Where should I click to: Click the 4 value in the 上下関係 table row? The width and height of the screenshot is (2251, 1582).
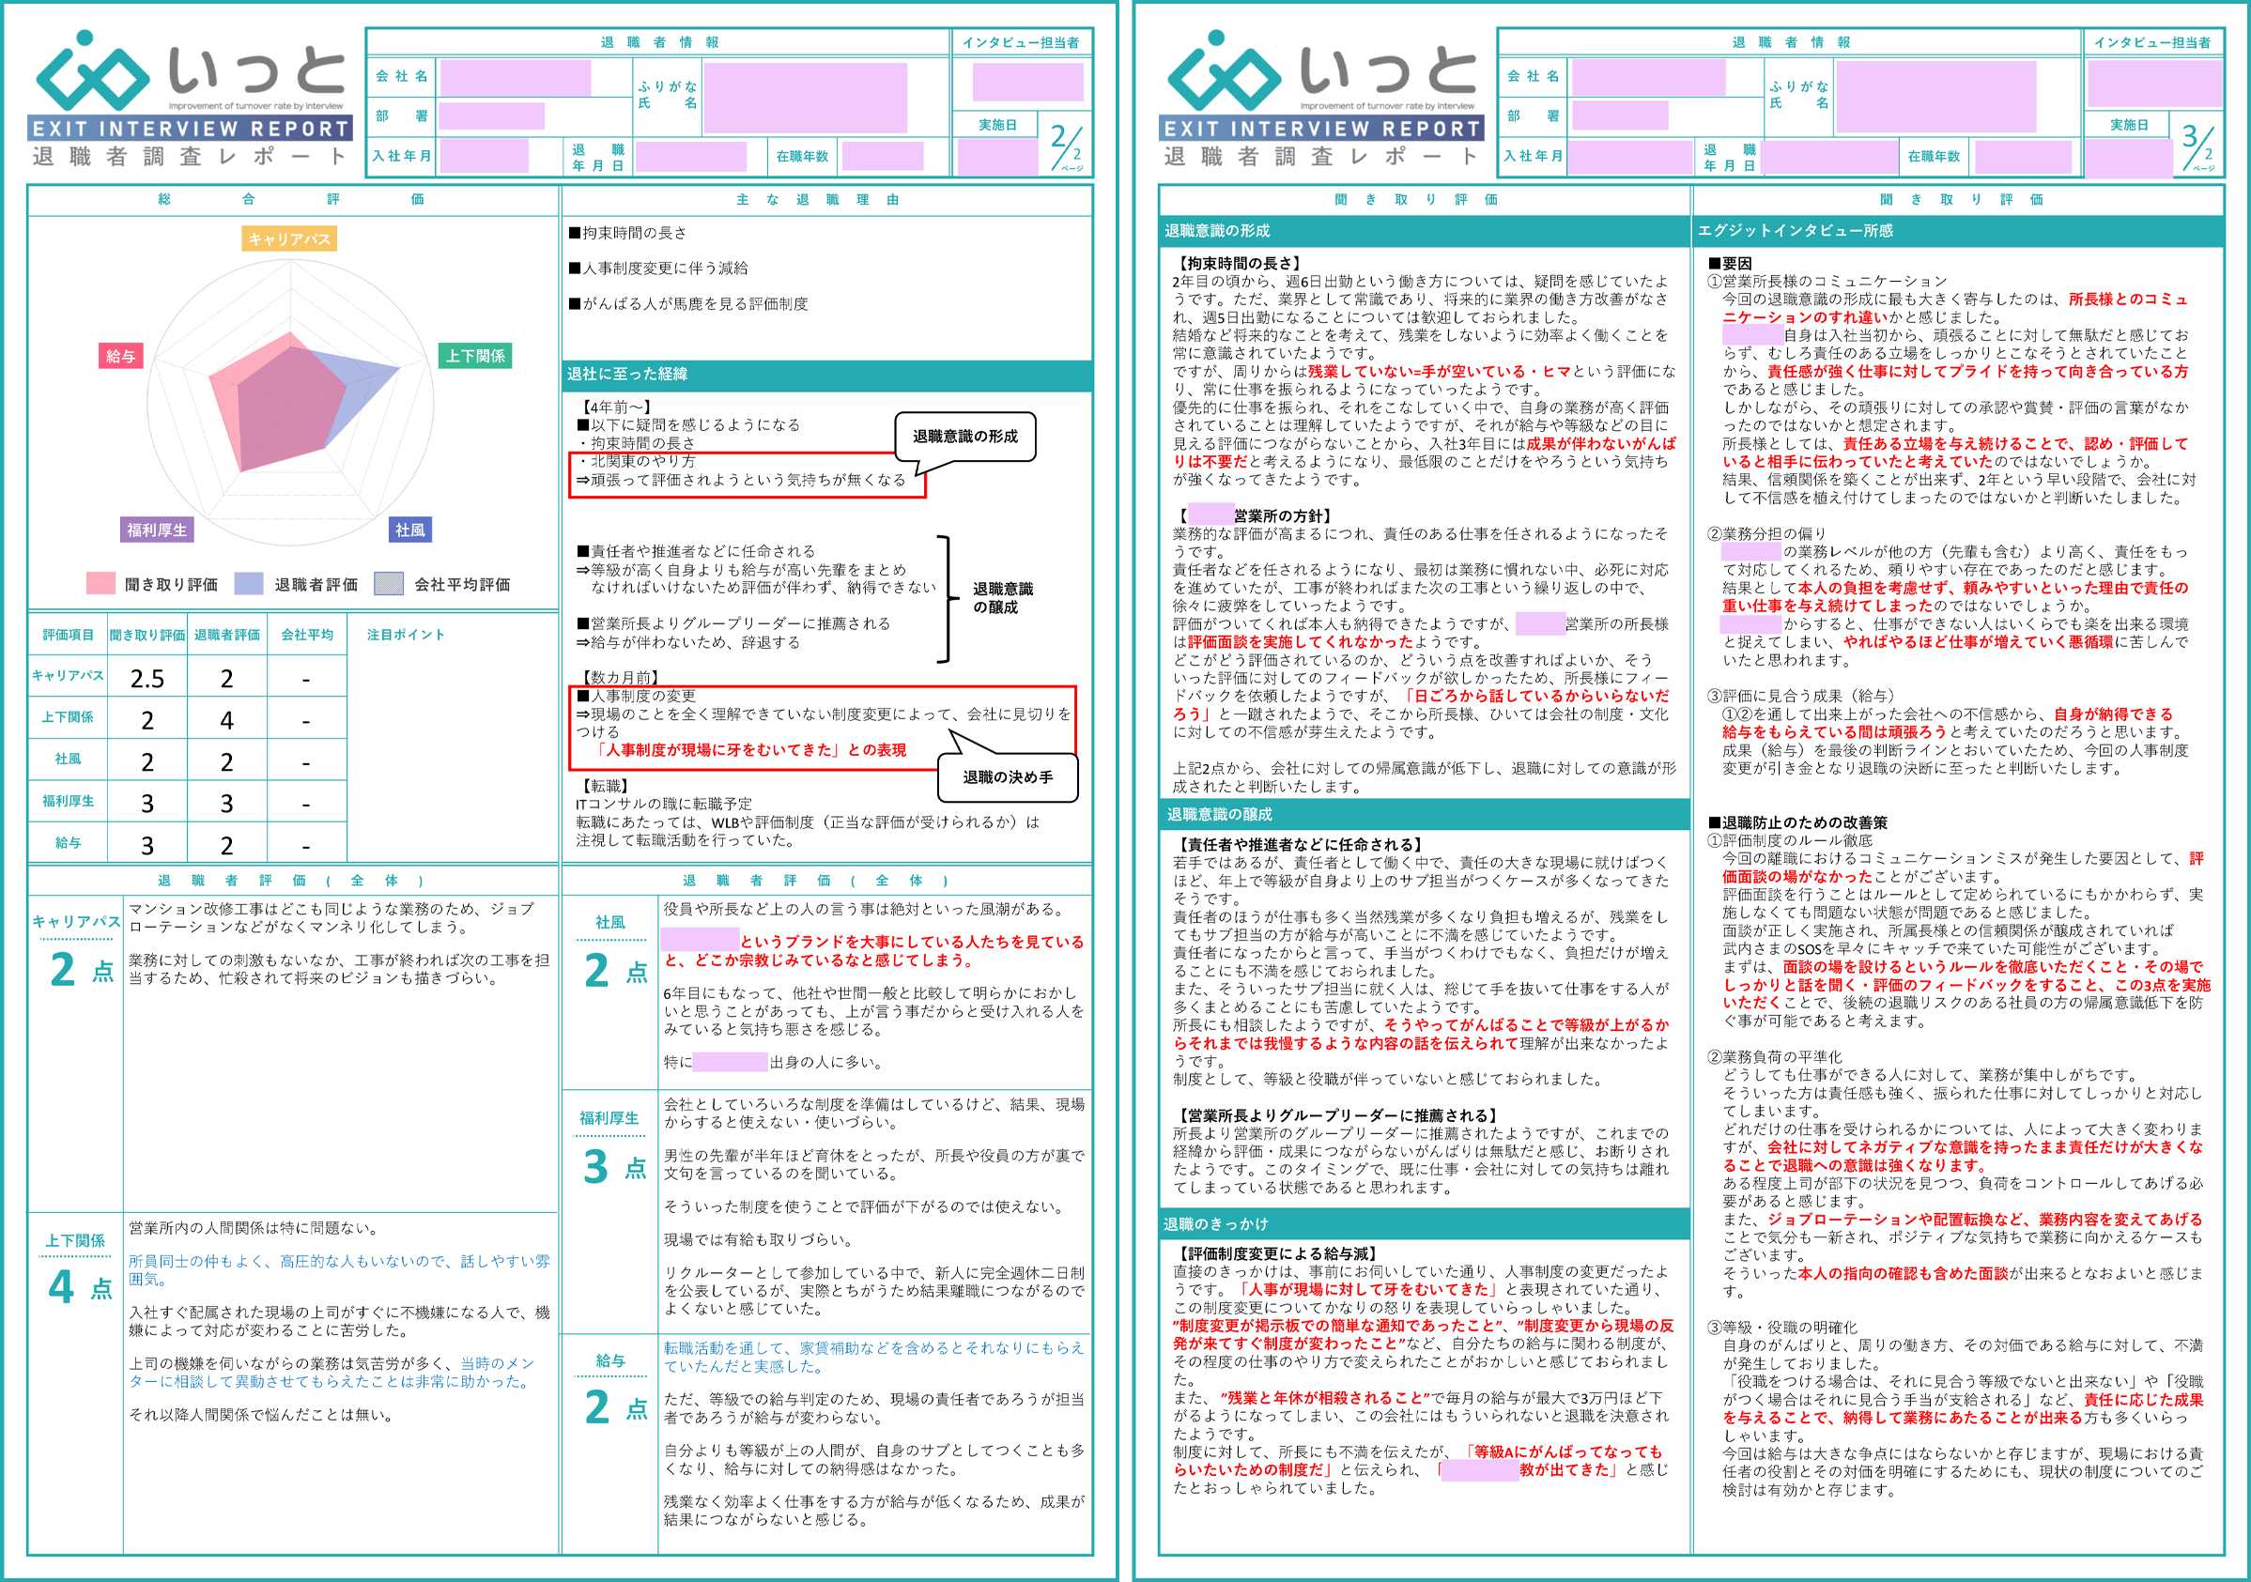coord(226,720)
